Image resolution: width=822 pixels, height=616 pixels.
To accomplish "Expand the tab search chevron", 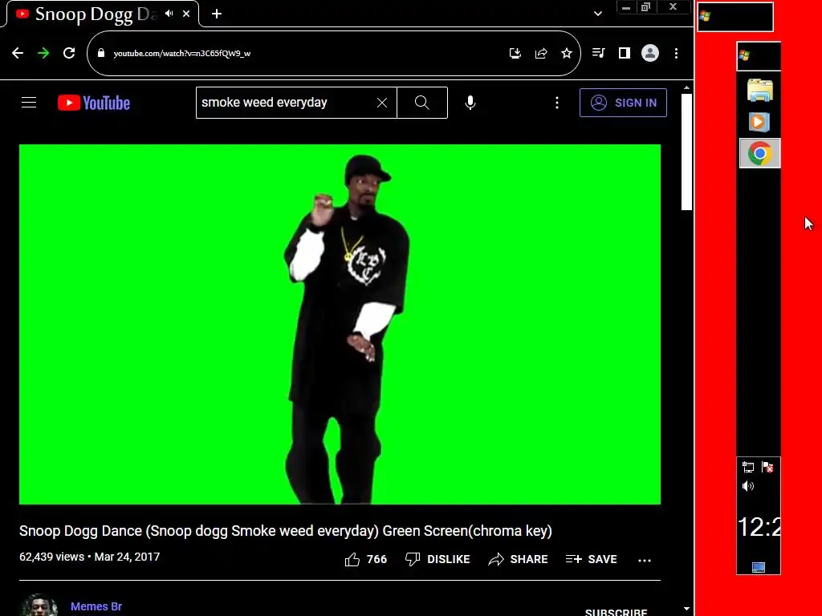I will (x=597, y=14).
